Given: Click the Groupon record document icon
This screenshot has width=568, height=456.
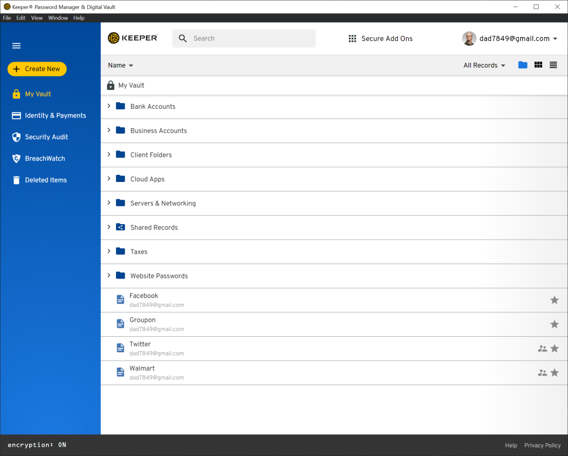Looking at the screenshot, I should (x=120, y=323).
